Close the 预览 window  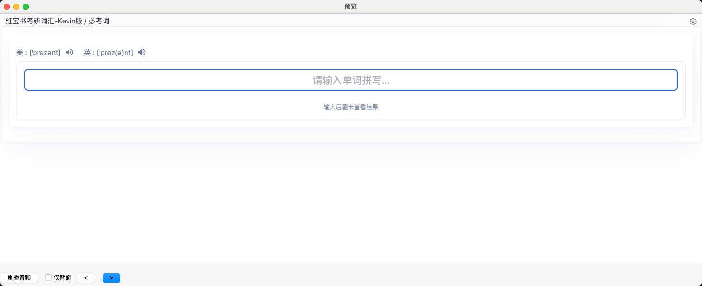pos(7,7)
